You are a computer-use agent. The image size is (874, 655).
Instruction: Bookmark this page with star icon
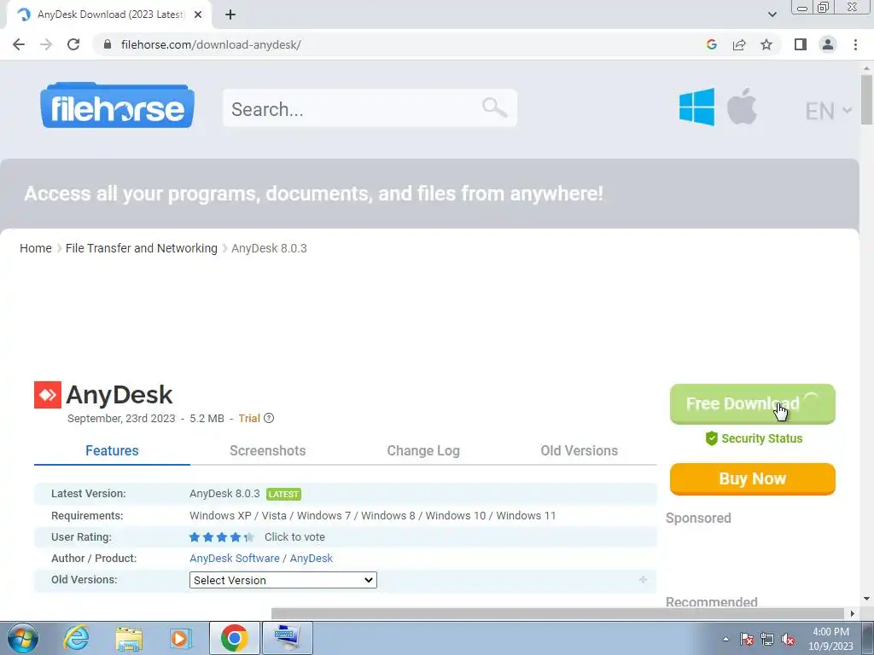coord(766,44)
